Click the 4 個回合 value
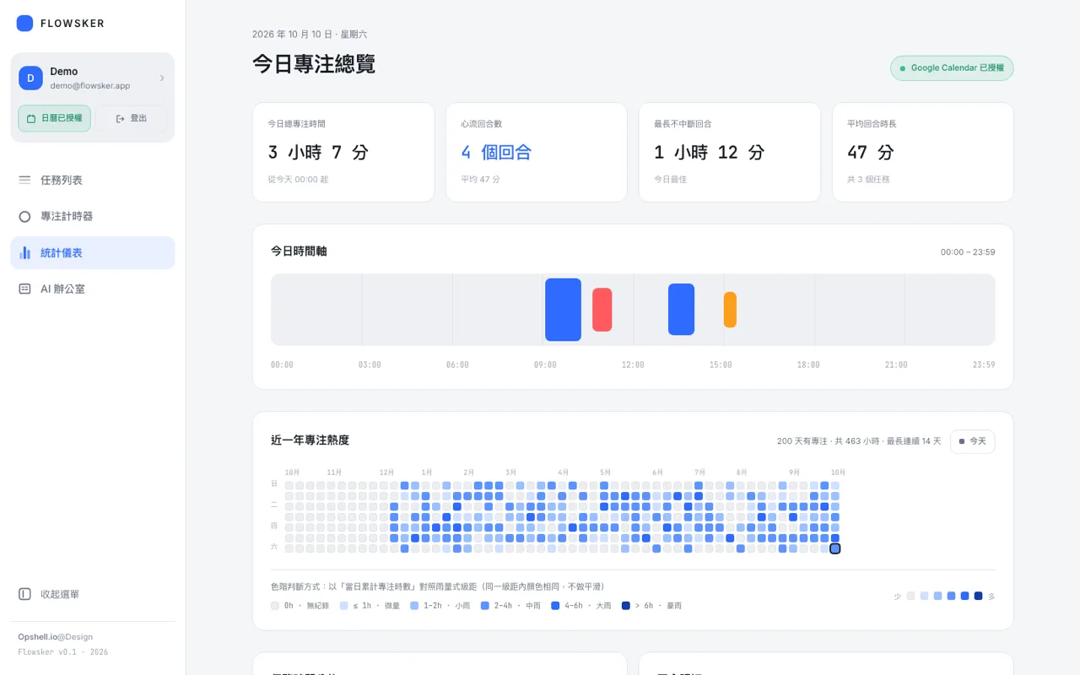This screenshot has width=1080, height=675. (x=496, y=153)
